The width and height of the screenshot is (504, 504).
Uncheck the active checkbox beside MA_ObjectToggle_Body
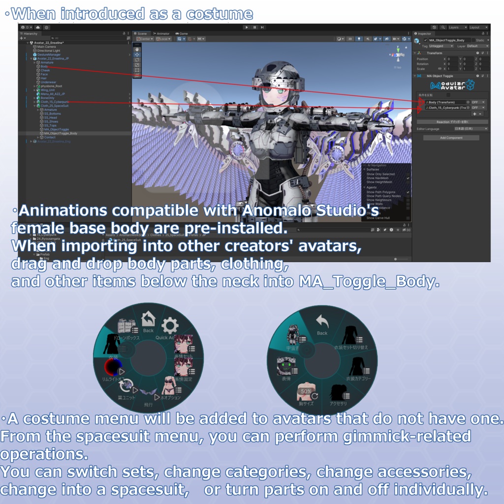(425, 40)
